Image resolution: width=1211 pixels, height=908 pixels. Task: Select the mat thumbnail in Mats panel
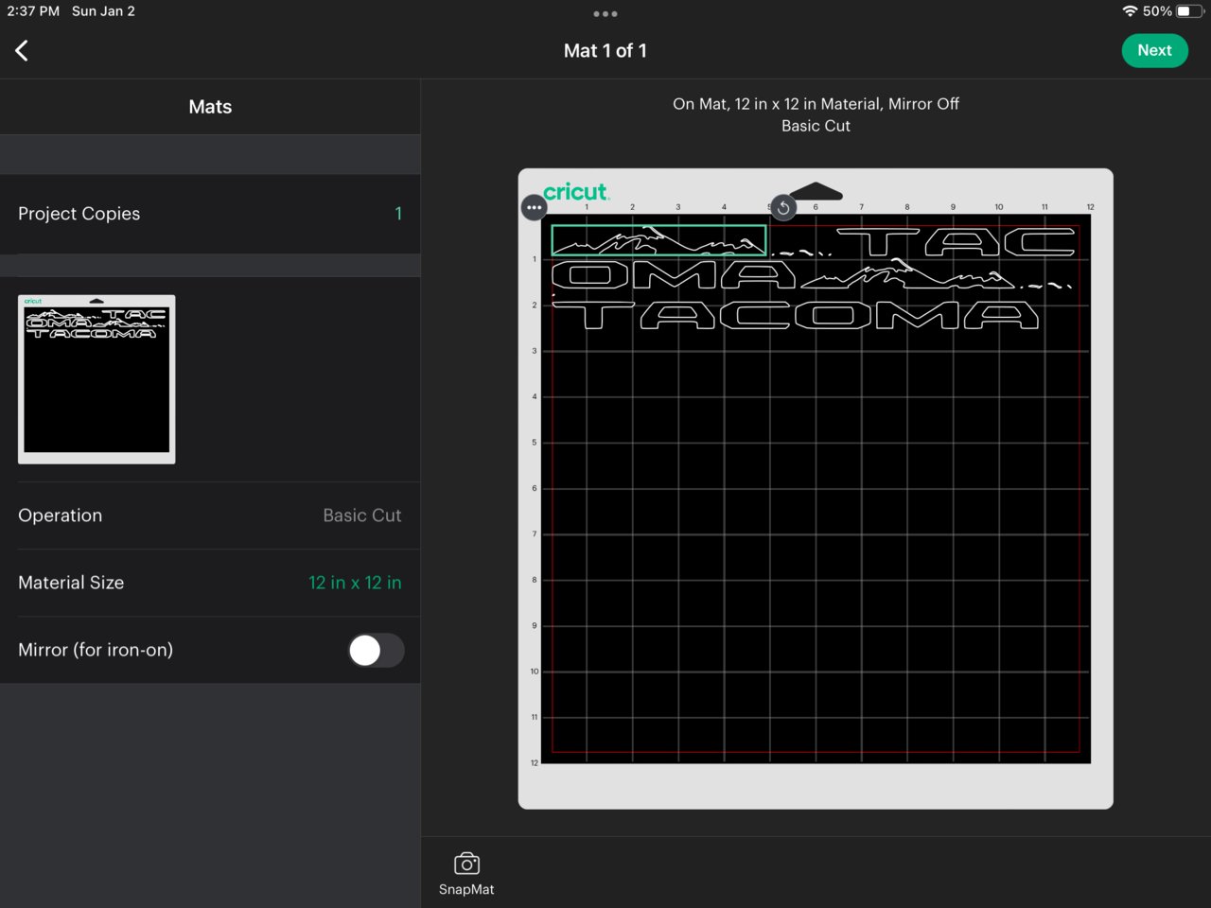coord(97,379)
